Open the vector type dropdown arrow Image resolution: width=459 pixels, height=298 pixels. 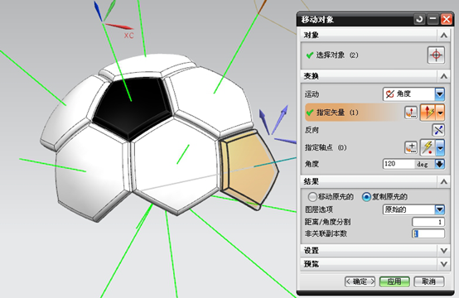click(x=441, y=113)
